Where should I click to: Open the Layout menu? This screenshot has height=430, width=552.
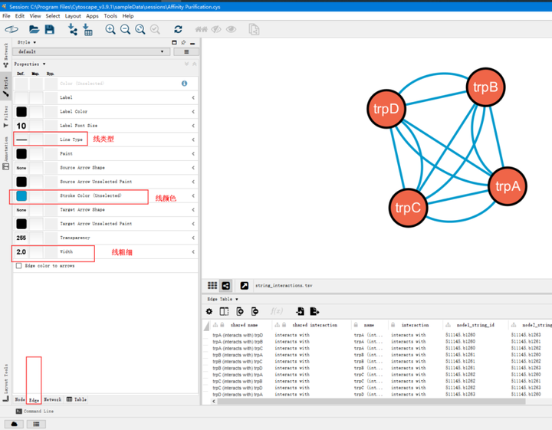pyautogui.click(x=73, y=15)
